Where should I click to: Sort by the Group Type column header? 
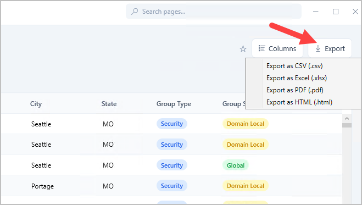click(174, 104)
